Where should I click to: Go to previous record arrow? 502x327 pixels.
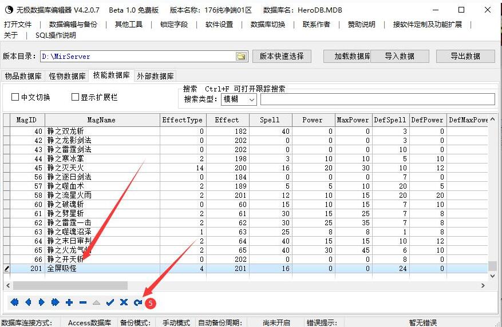click(x=28, y=302)
